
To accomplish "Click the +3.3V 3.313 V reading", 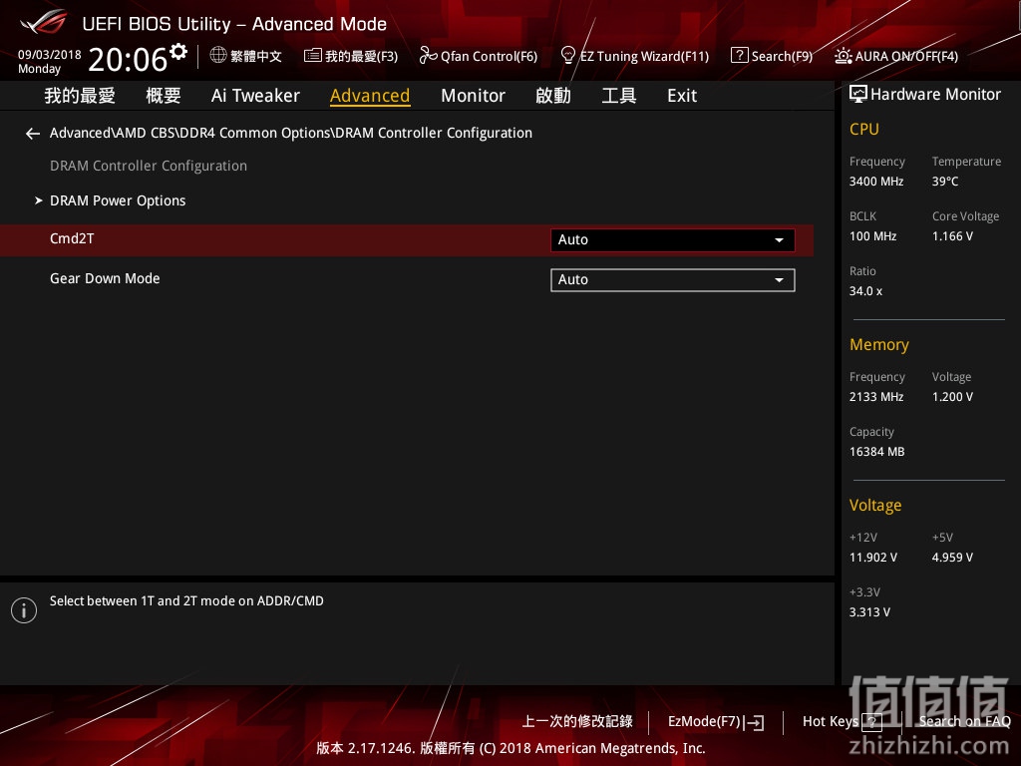I will coord(869,611).
